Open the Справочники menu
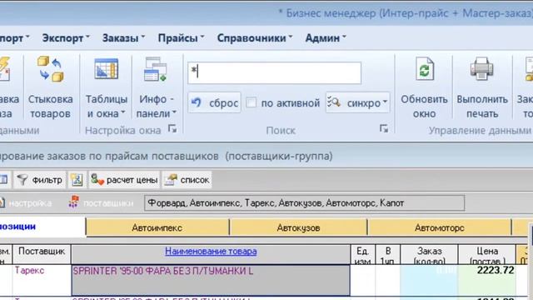The height and width of the screenshot is (300, 533). (255, 37)
